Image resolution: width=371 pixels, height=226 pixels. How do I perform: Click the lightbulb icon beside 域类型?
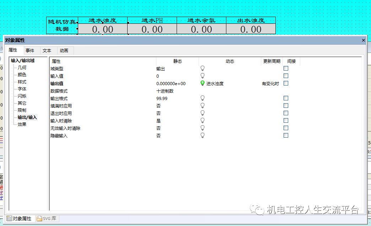(x=202, y=68)
